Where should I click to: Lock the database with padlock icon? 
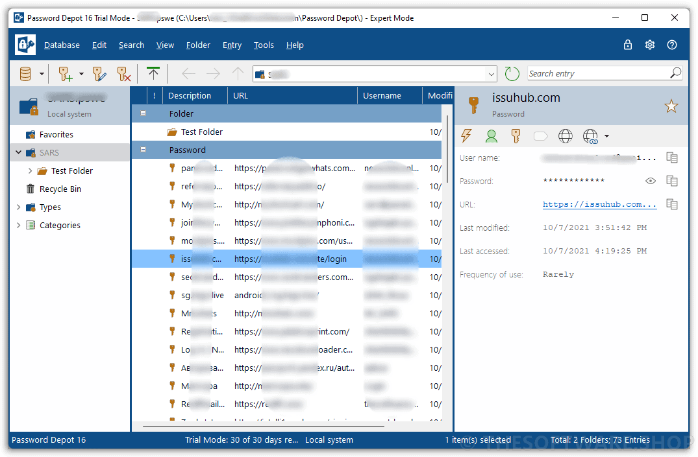coord(628,45)
